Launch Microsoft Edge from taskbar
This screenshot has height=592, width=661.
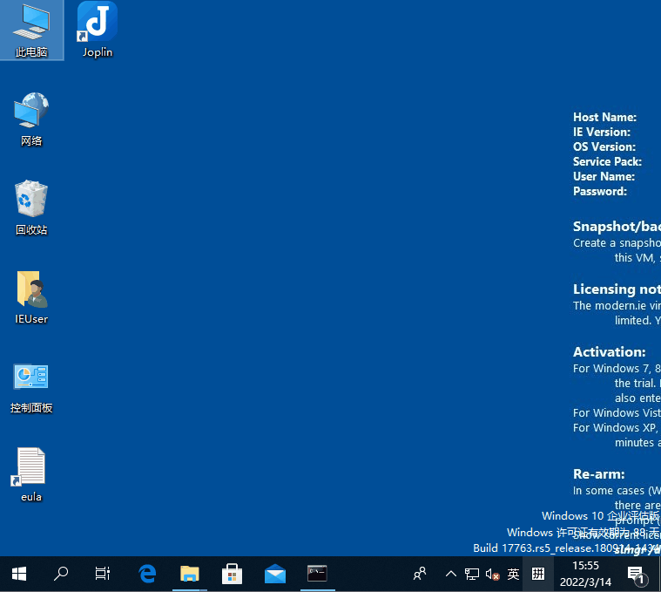click(x=147, y=574)
